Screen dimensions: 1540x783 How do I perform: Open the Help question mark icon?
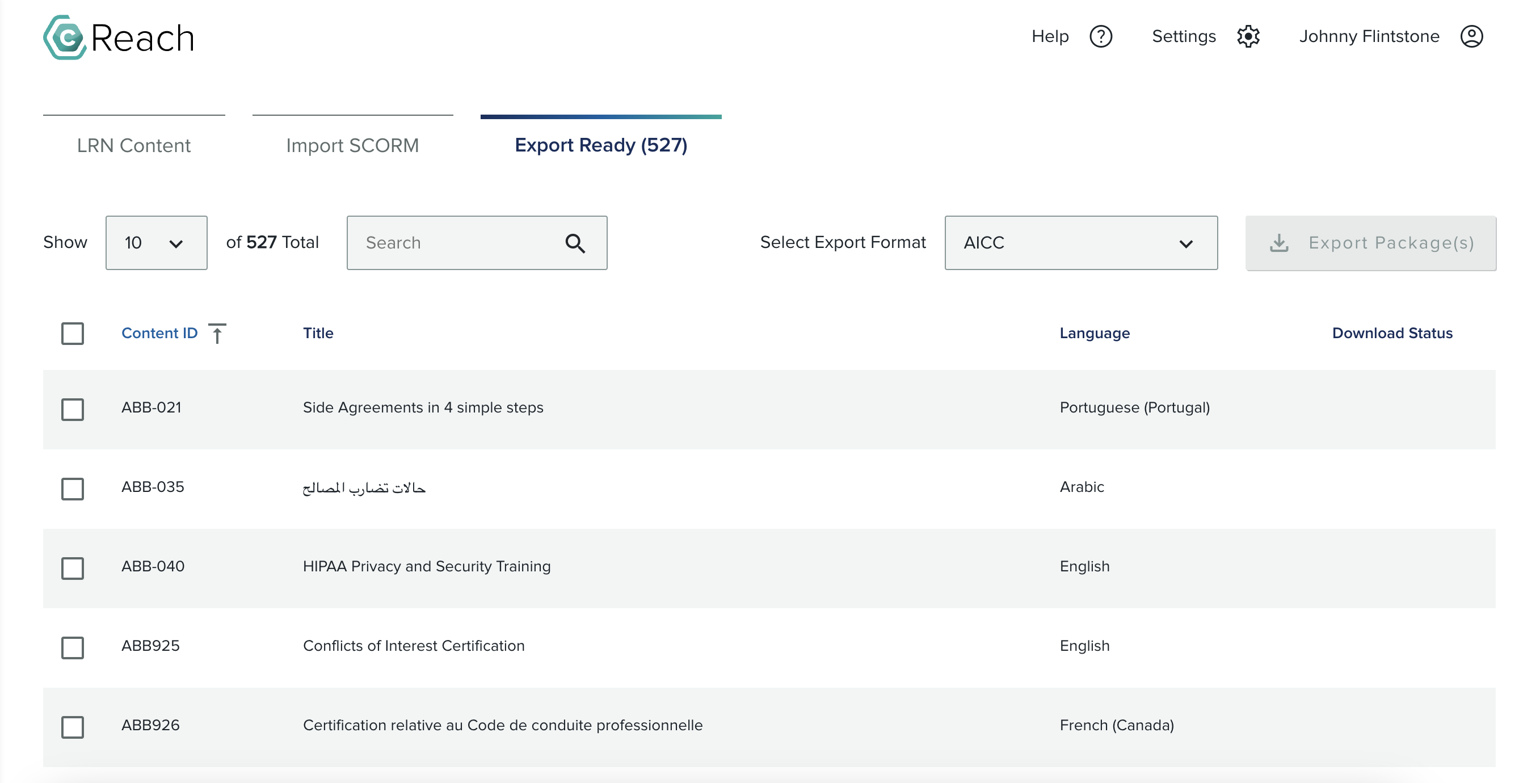tap(1100, 36)
